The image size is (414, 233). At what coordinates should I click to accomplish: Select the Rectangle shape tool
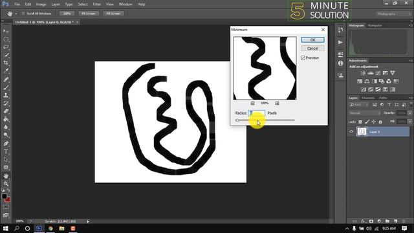pyautogui.click(x=6, y=168)
